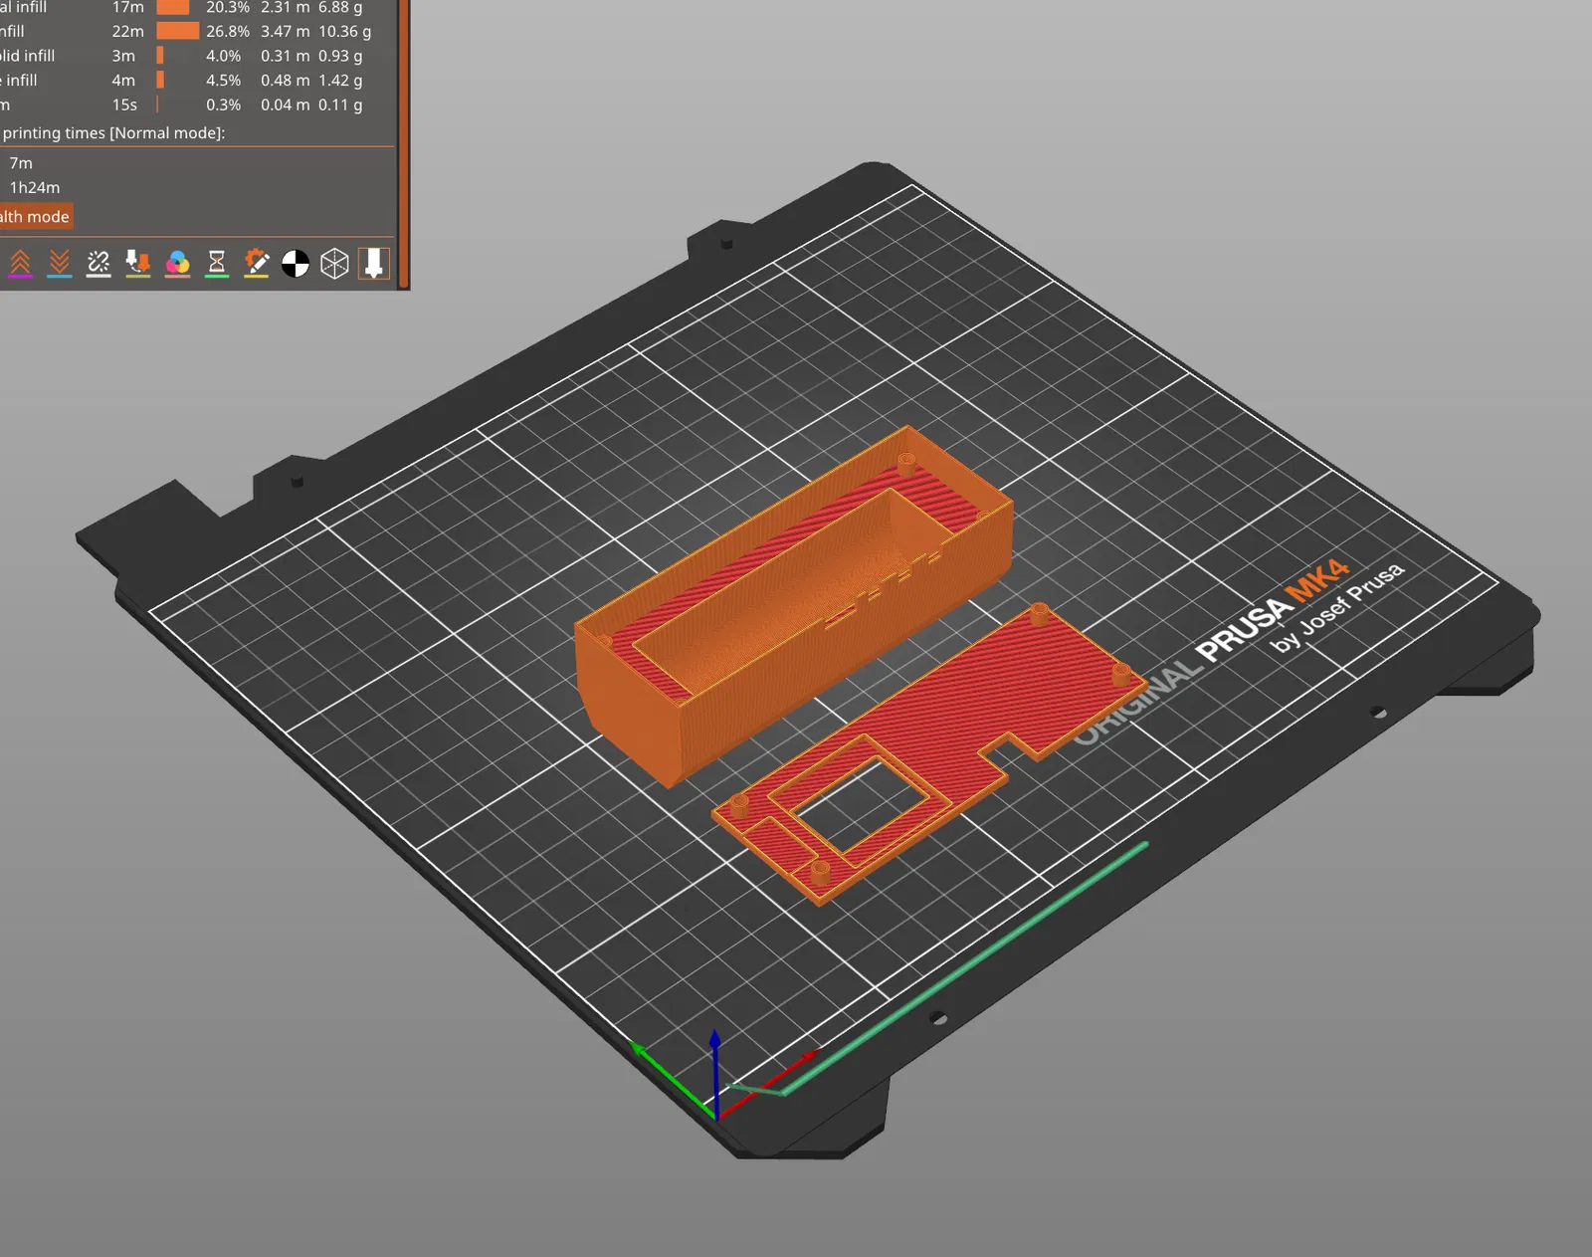
Task: Click the legend panel vertical scrollbar
Action: click(403, 143)
